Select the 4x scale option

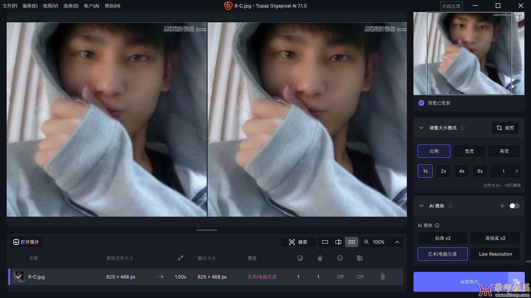click(462, 171)
